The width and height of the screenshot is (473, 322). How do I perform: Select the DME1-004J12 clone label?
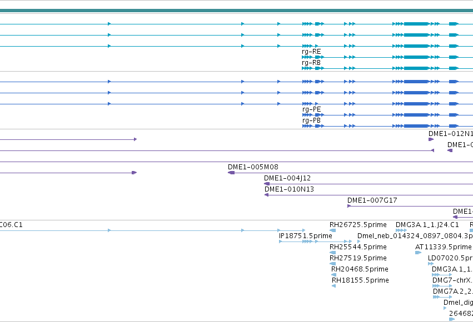(x=287, y=178)
